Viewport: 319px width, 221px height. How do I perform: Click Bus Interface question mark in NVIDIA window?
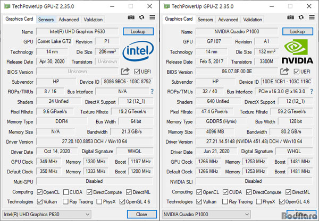pos(312,92)
